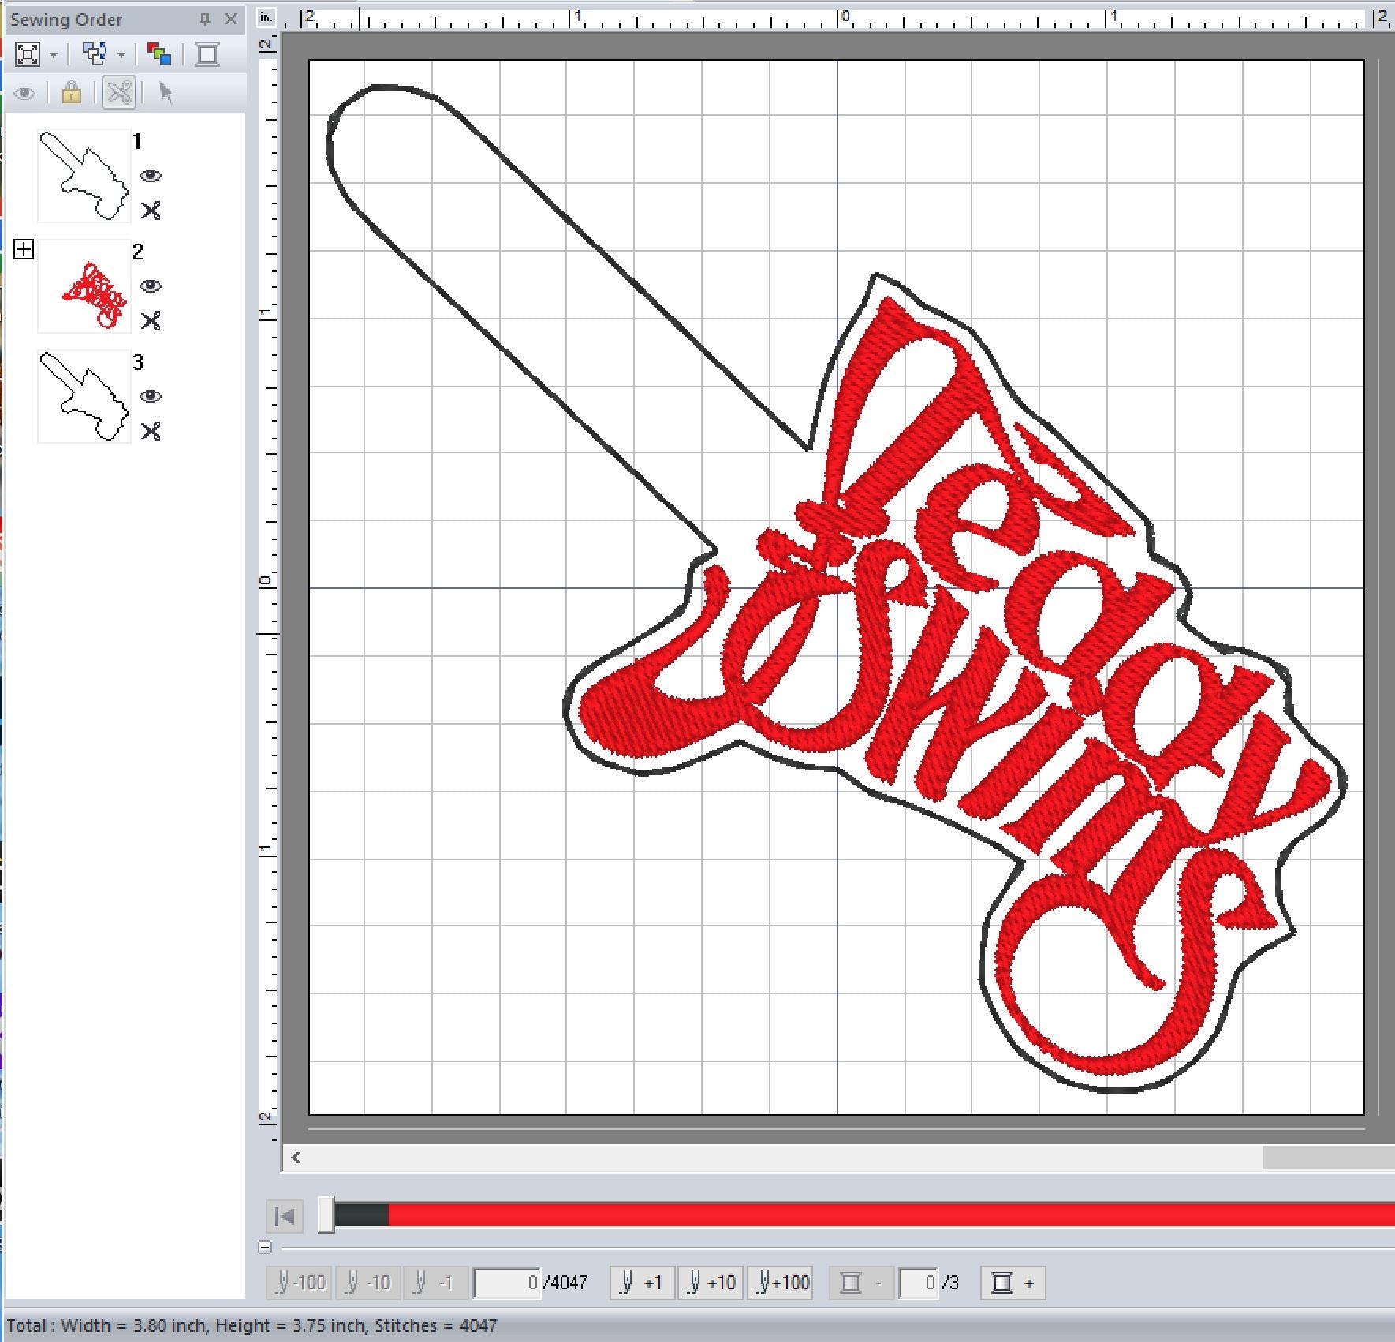Click the needle -1 stitch button
The image size is (1395, 1342).
click(436, 1283)
